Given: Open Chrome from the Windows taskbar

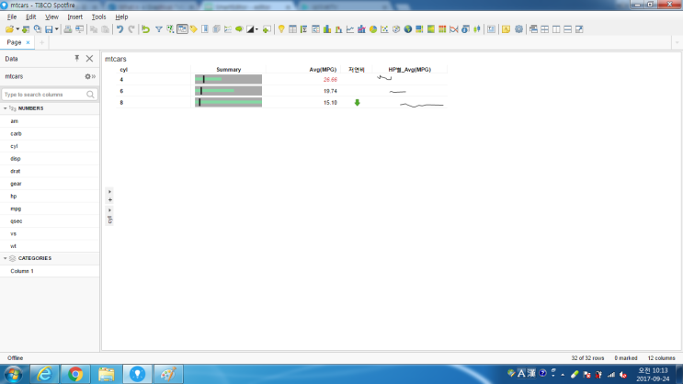Looking at the screenshot, I should (75, 373).
